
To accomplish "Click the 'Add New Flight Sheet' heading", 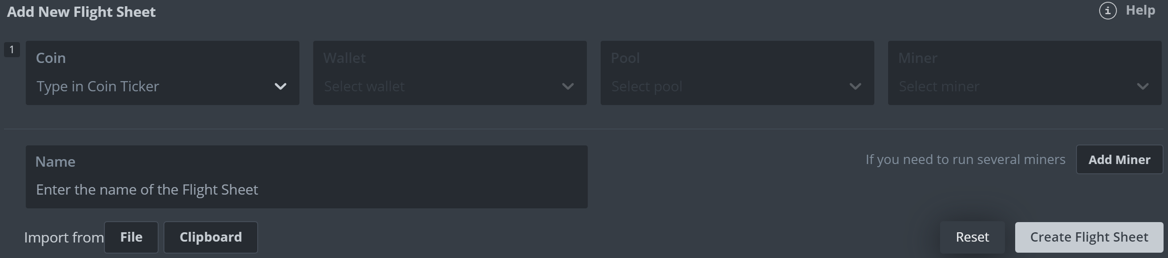I will coord(82,12).
